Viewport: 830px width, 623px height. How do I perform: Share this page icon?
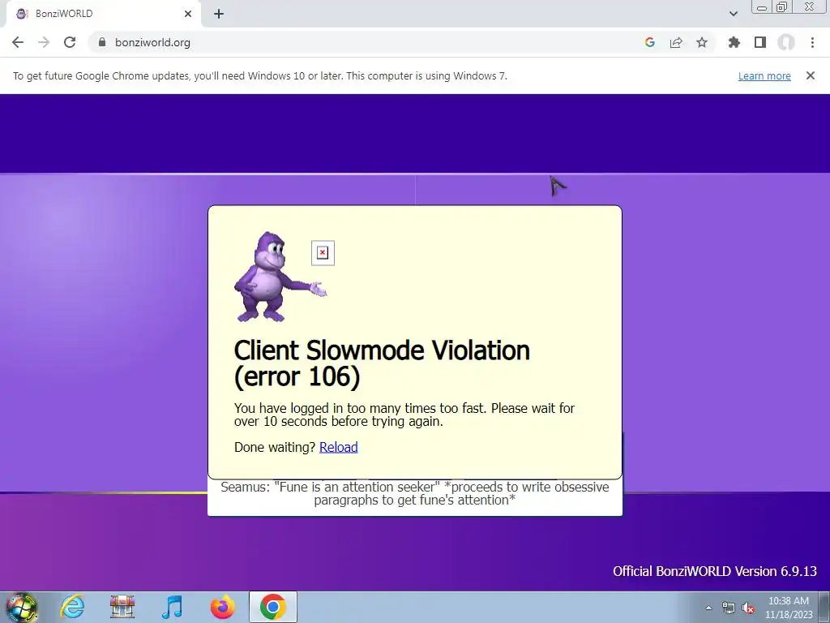tap(676, 42)
